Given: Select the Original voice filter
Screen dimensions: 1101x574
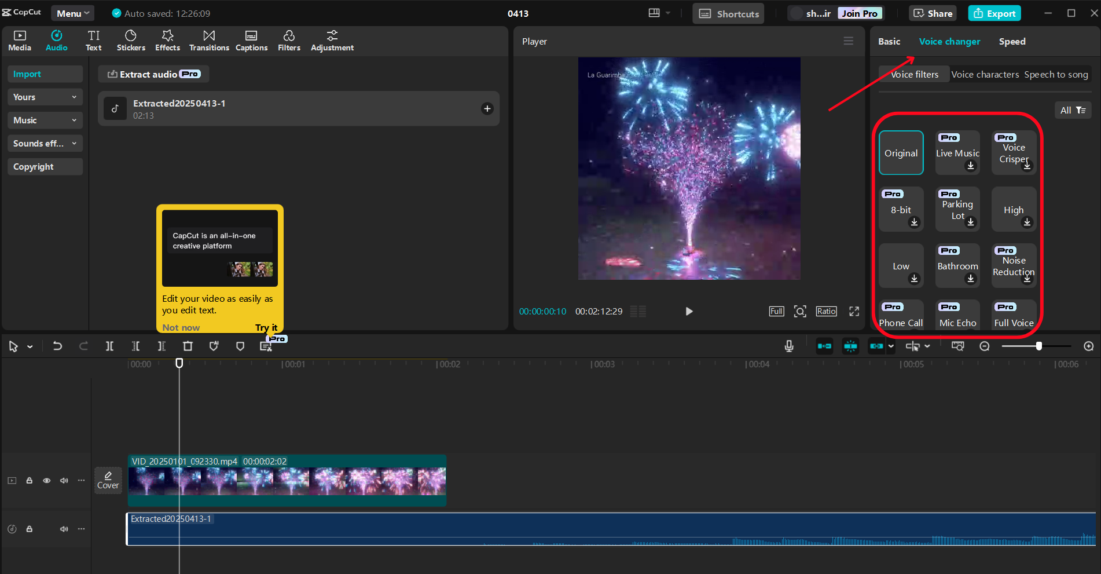Looking at the screenshot, I should coord(901,153).
